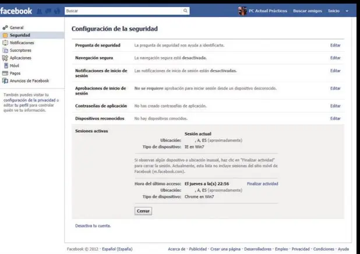Open Acerca de footer link
Viewport: 360px width, 254px height.
tap(177, 249)
